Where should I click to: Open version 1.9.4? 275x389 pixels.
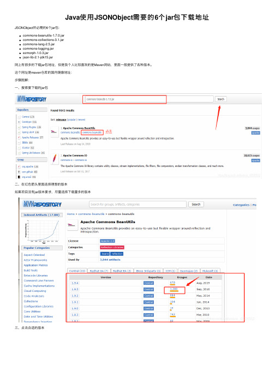pos(75,283)
